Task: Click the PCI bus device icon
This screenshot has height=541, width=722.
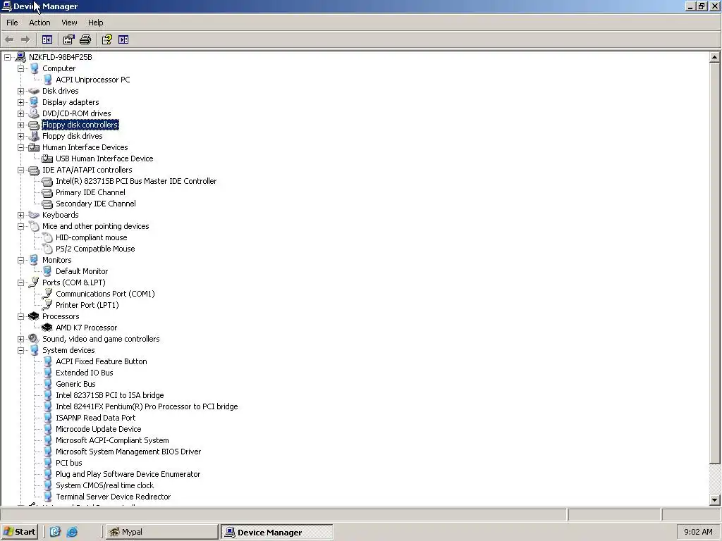Action: 47,463
